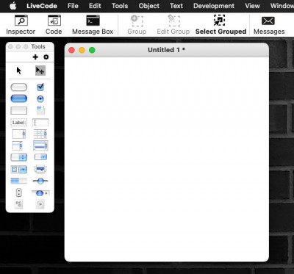
Task: Select the Edit pointer tool
Action: click(x=40, y=71)
